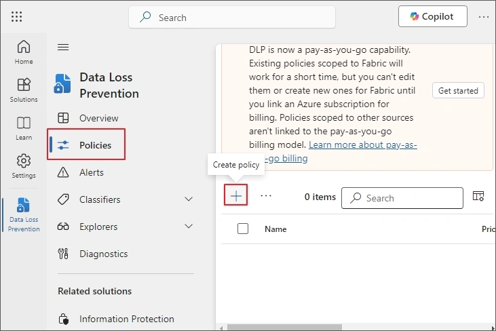Open Learn in left rail
496x331 pixels.
(x=24, y=128)
